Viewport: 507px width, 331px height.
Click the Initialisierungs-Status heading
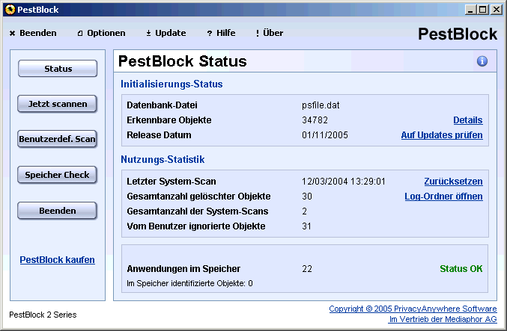click(x=171, y=84)
